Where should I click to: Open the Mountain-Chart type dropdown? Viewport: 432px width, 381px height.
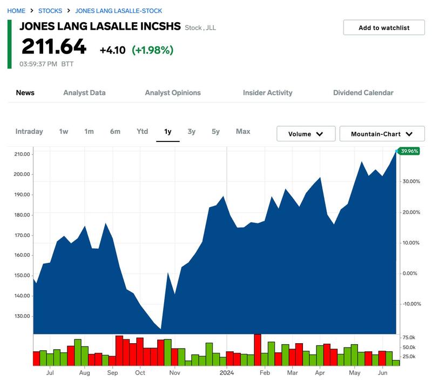[x=382, y=134]
